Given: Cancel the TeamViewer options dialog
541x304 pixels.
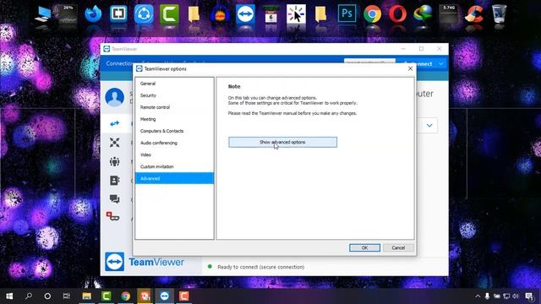Looking at the screenshot, I should coord(398,247).
